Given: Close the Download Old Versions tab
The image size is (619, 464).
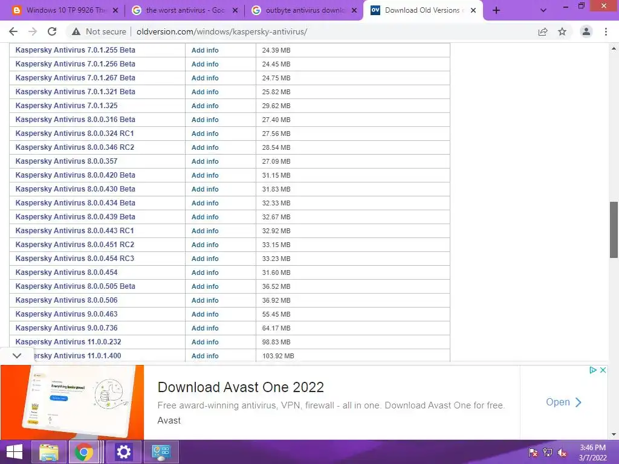Looking at the screenshot, I should (x=473, y=10).
